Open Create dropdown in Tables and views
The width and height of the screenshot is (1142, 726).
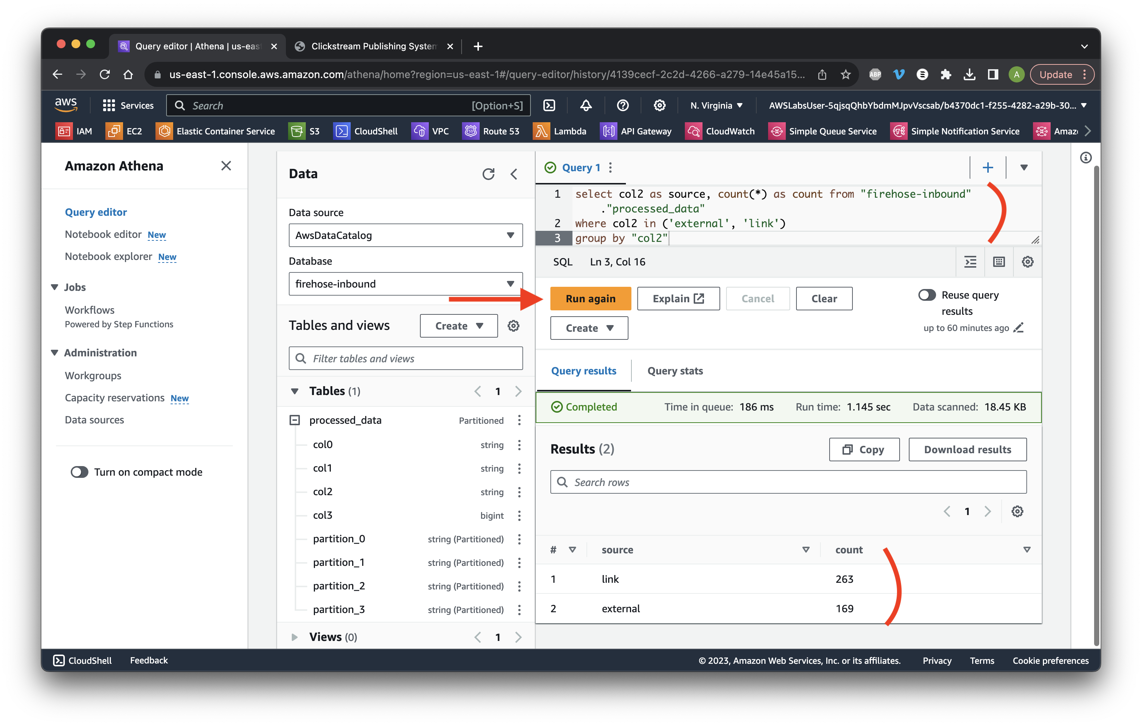click(x=459, y=325)
